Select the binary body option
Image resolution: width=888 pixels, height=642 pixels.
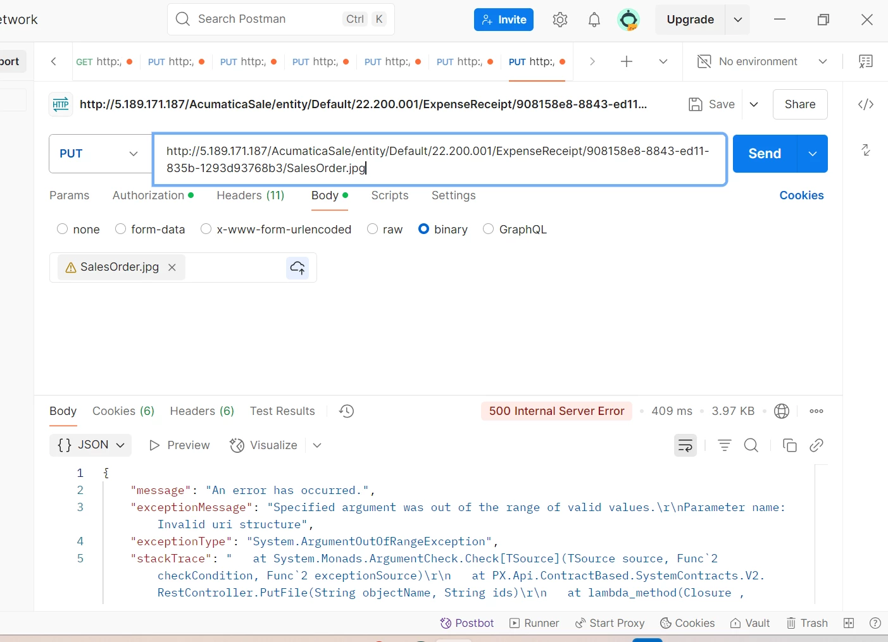click(423, 229)
